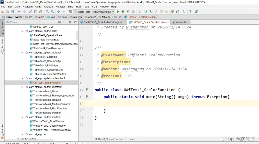This screenshot has width=259, height=144.
Task: Fold the main method at line 18
Action: (93, 97)
